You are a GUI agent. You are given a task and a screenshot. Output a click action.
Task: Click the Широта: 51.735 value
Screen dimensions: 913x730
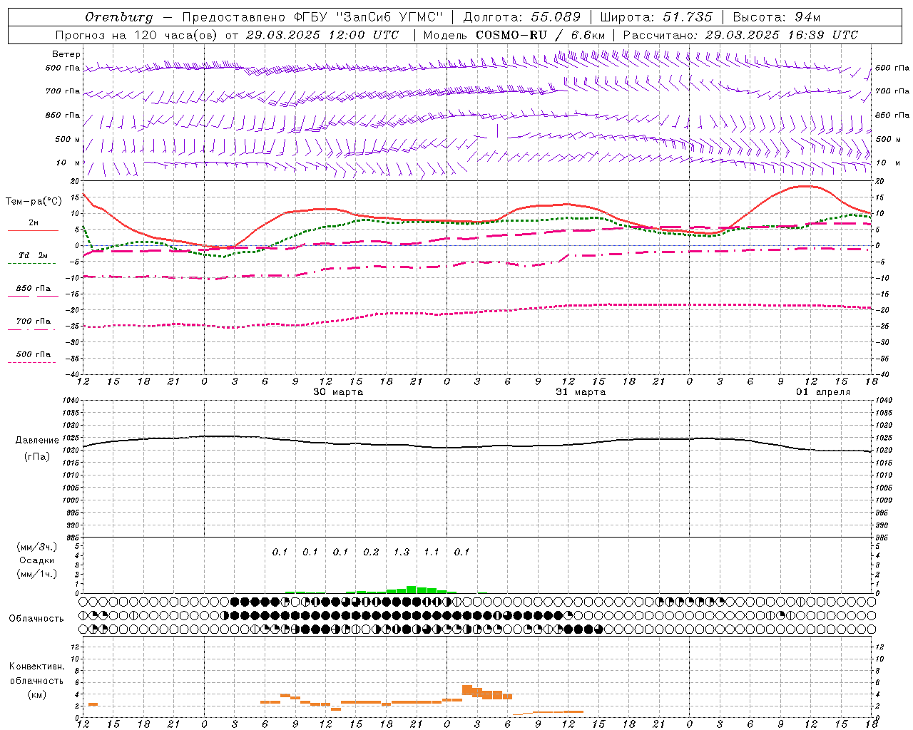(656, 17)
